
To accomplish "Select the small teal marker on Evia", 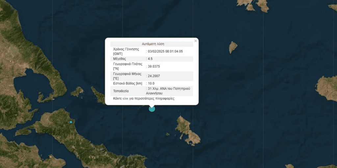I will point(71,122).
